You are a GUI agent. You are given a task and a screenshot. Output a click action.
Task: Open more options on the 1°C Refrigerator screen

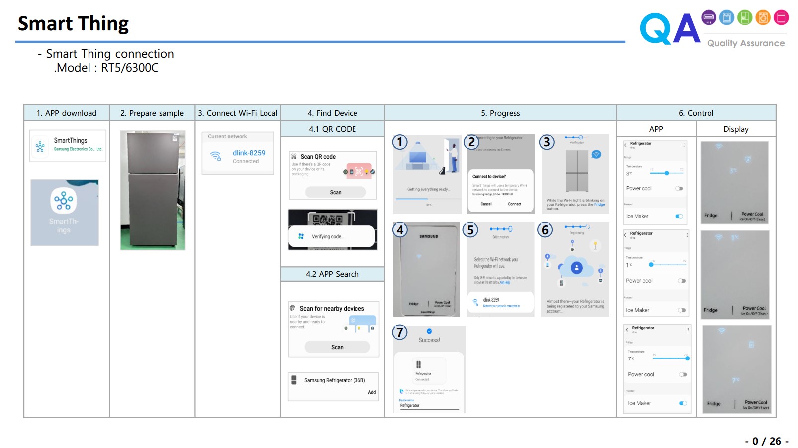pos(687,235)
